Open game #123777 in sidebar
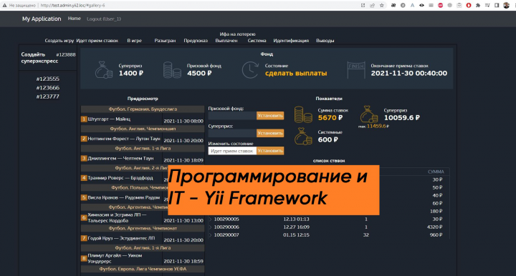516x276 pixels. (48, 97)
